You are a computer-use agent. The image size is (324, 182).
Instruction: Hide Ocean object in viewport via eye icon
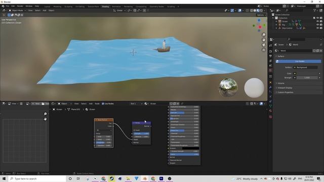click(x=317, y=21)
